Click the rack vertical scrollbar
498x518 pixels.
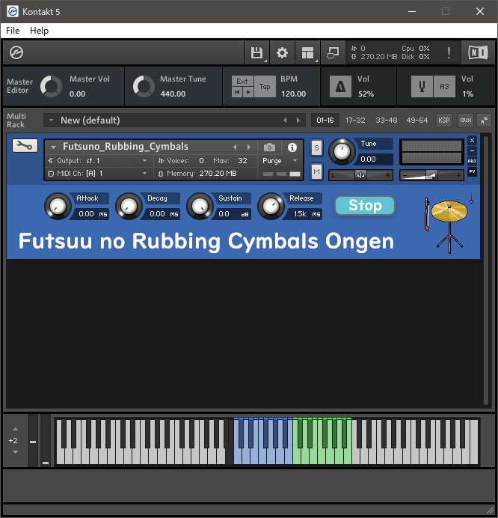(486, 270)
